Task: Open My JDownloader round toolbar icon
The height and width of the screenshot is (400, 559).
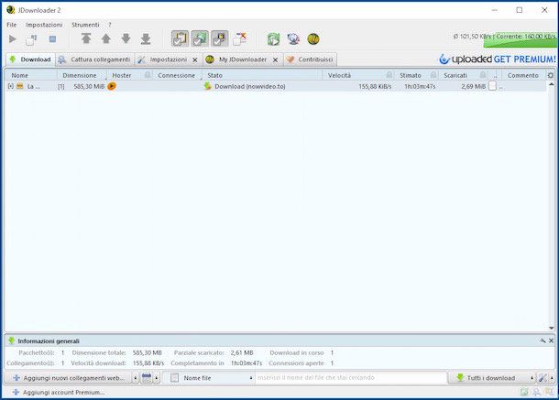Action: [313, 38]
